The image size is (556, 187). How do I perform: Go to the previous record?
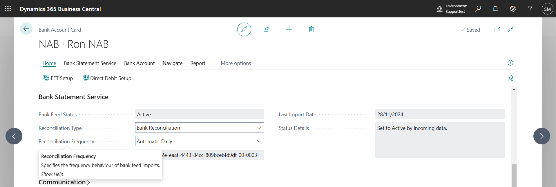14,136
